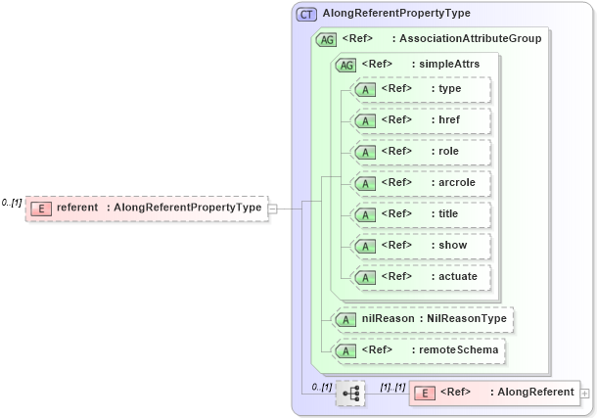This screenshot has height=418, width=597.
Task: Select the ': arcrole' attribute label
Action: [453, 182]
